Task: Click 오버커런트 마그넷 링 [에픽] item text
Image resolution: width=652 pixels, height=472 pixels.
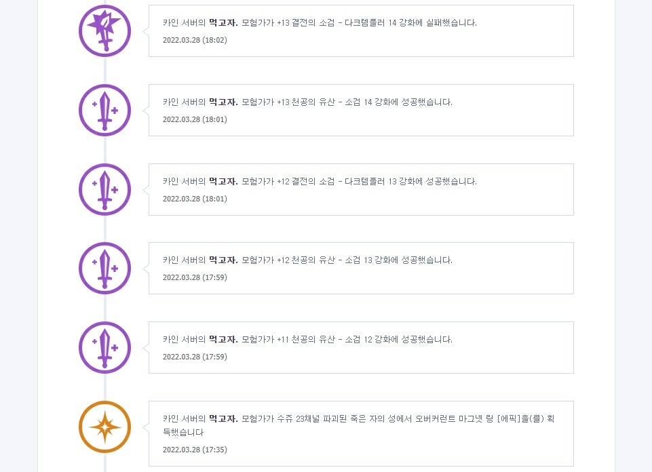Action: 467,419
